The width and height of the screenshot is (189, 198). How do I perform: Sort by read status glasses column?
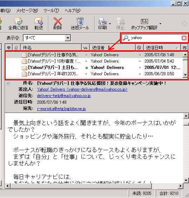coord(85,48)
